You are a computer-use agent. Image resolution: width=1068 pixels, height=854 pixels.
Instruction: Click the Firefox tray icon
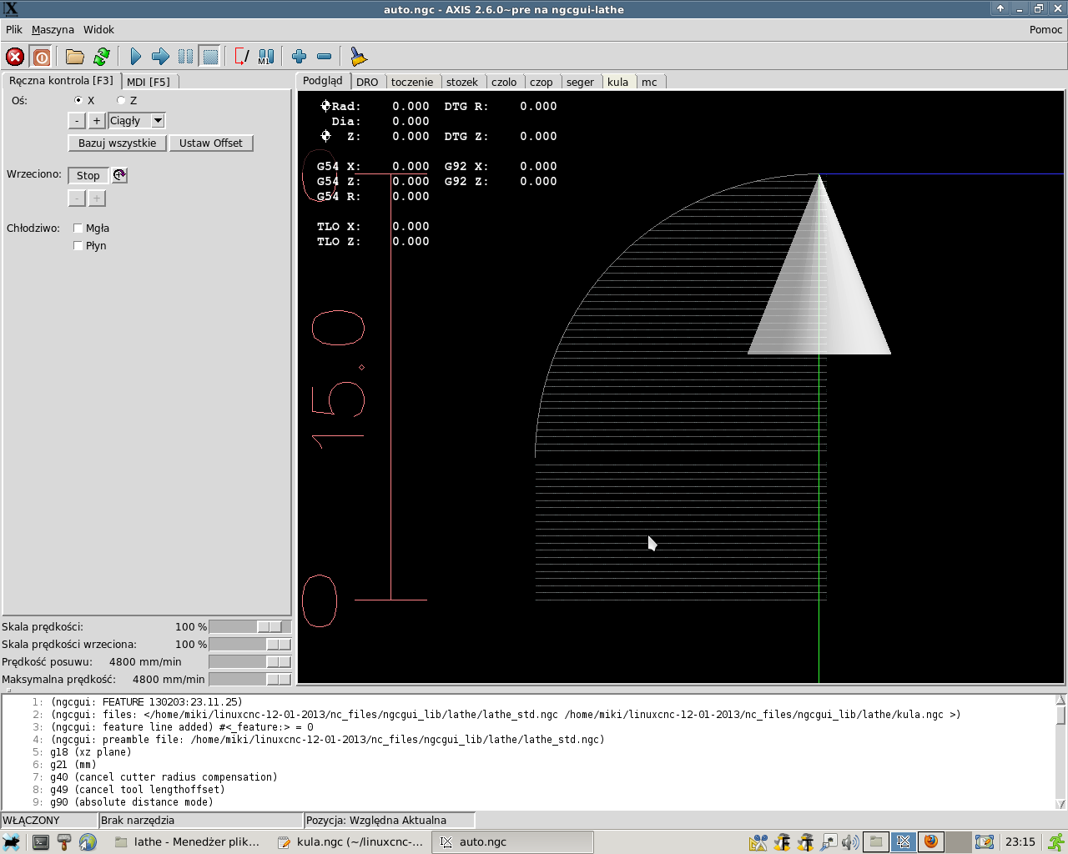[x=930, y=842]
